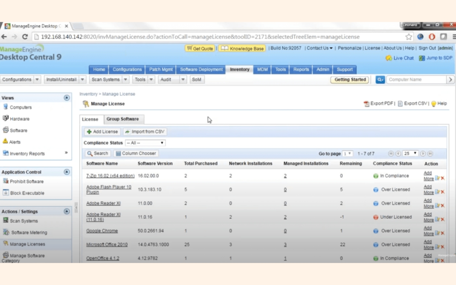
Task: Delete the 7-Zip license with red X
Action: 443,178
